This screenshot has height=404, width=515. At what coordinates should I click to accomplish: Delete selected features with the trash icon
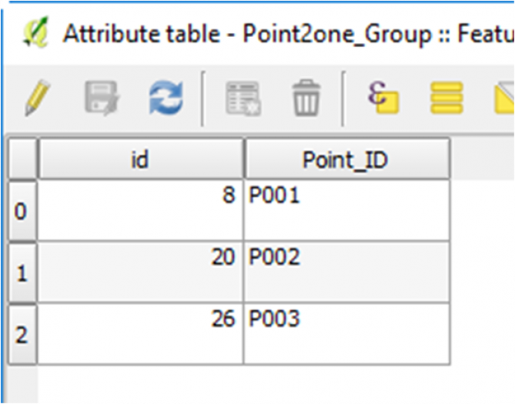(306, 98)
